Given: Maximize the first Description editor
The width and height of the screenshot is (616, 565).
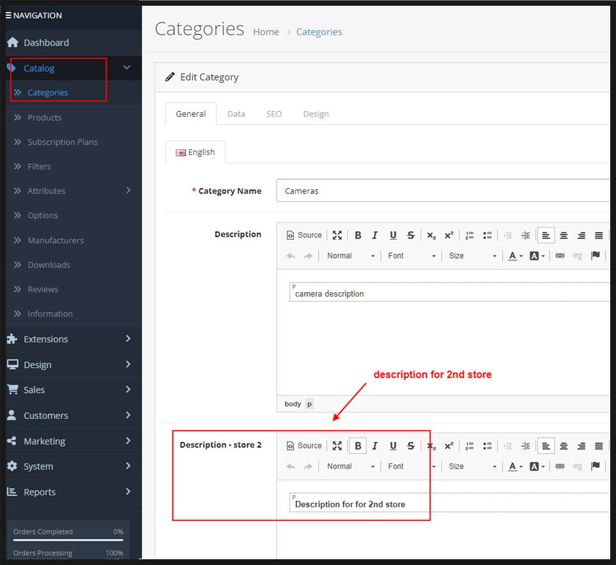Looking at the screenshot, I should [337, 235].
